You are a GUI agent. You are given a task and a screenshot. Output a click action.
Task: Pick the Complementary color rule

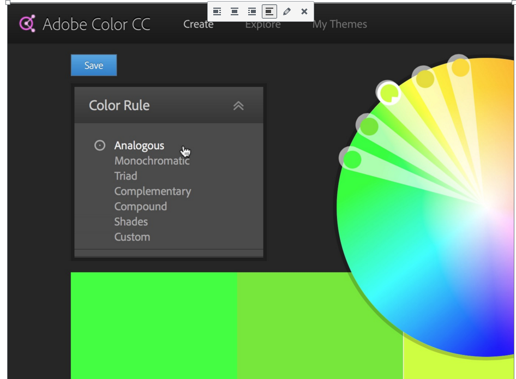coord(152,191)
